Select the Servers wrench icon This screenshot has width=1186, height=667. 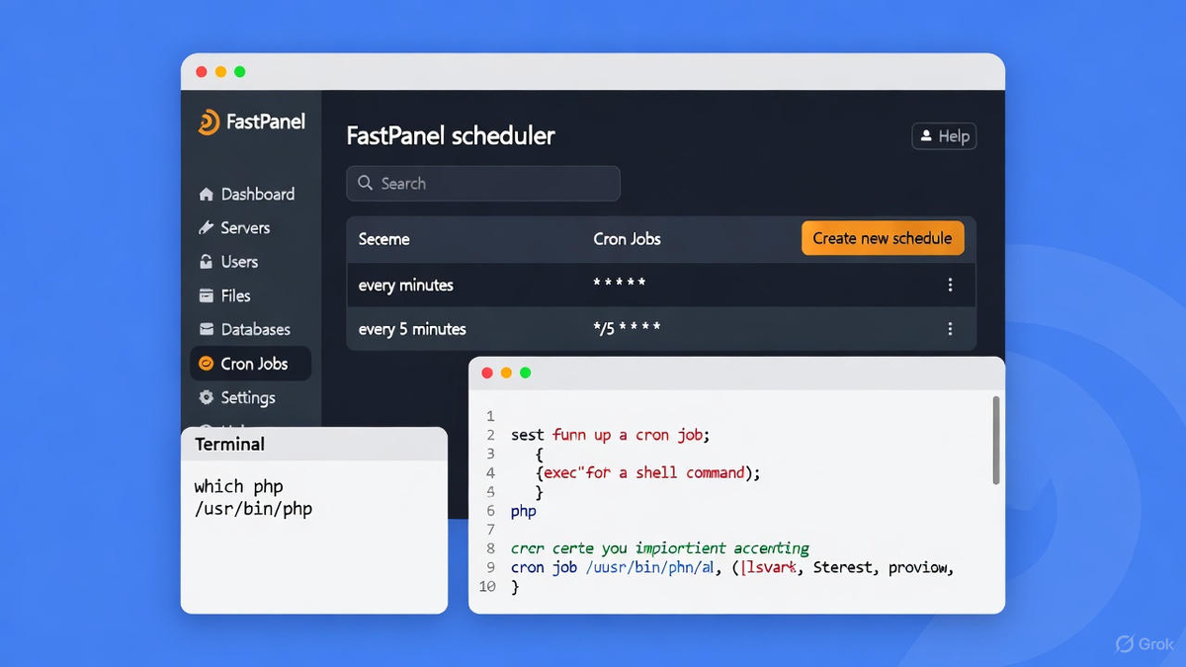point(206,228)
